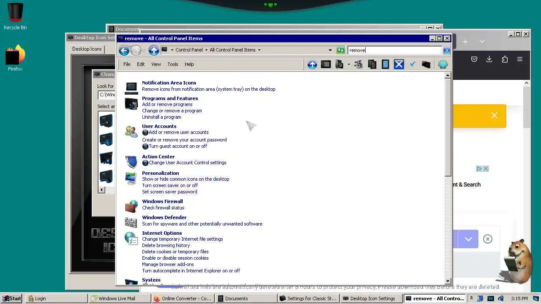This screenshot has height=304, width=541.
Task: Click the Start button on taskbar
Action: [x=12, y=298]
